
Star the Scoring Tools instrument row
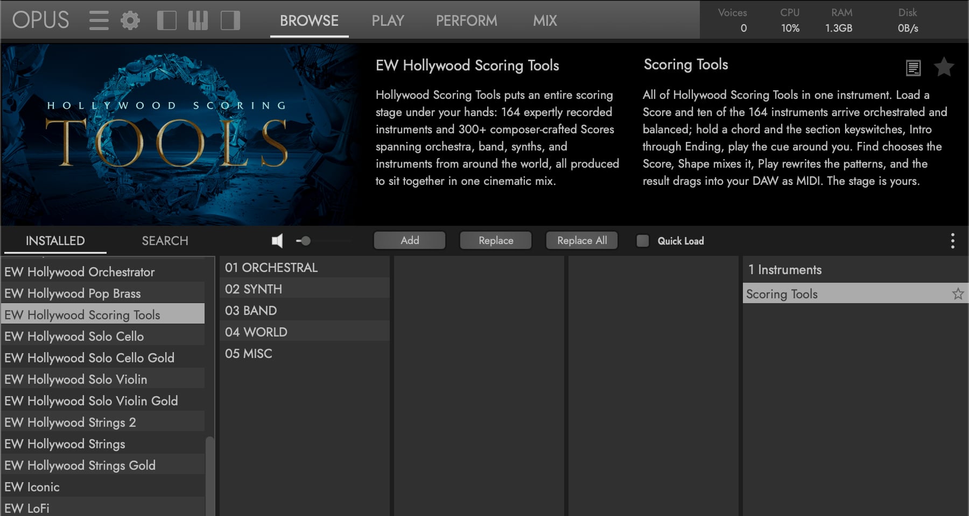[958, 294]
